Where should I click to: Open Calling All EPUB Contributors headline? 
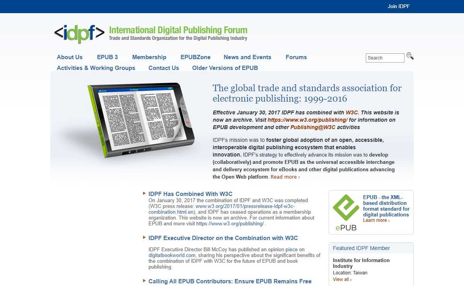tap(230, 281)
